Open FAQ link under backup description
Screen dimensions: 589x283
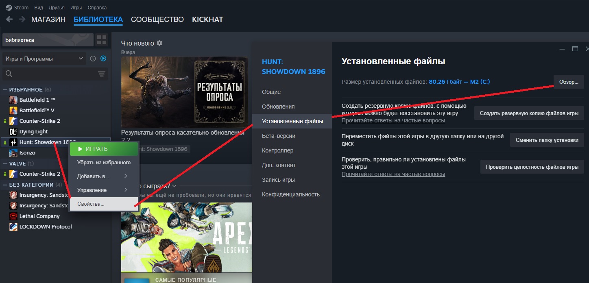393,120
